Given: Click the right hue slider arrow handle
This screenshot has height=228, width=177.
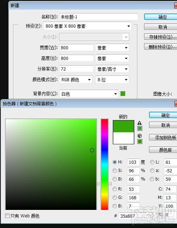Looking at the screenshot, I should 110,184.
